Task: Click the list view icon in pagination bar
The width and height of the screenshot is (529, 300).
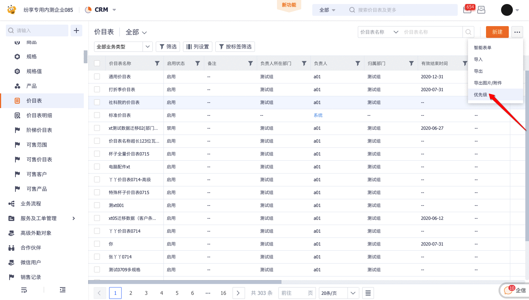Action: tap(368, 293)
